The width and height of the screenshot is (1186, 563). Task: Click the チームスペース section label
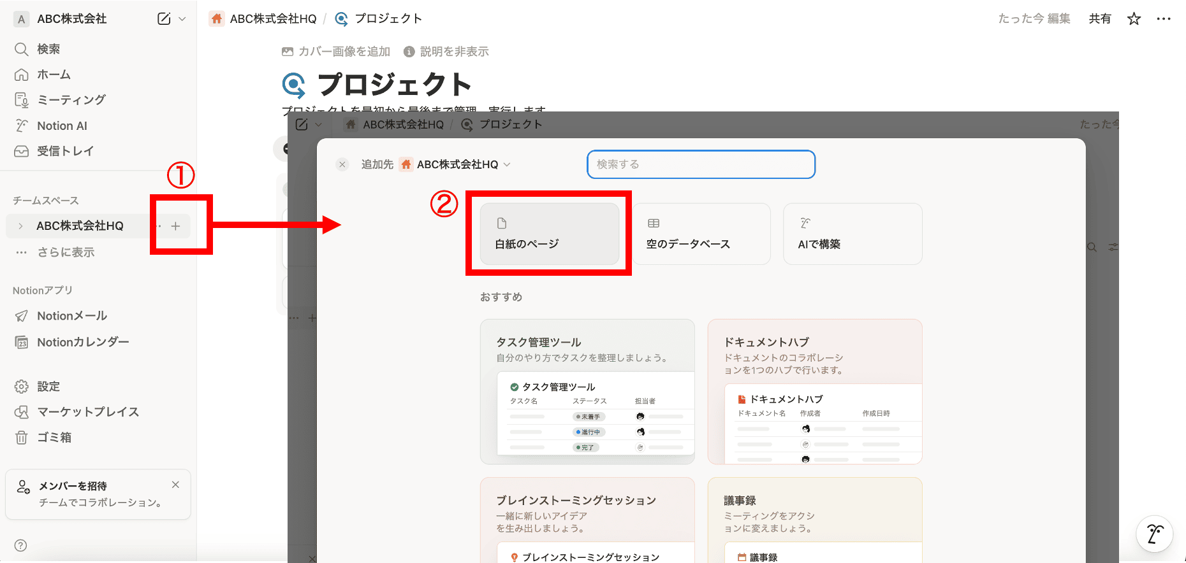(46, 201)
